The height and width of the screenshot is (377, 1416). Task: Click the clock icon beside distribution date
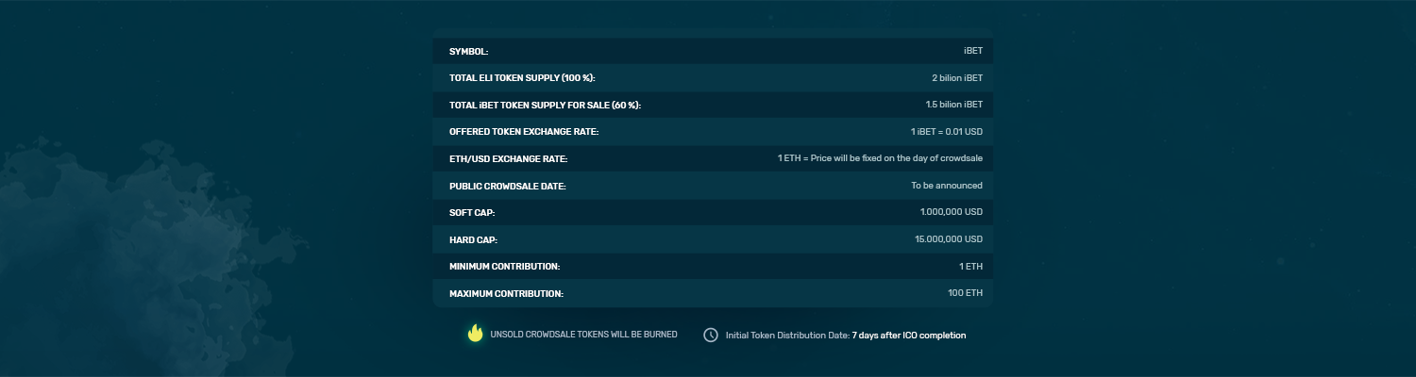(x=711, y=335)
